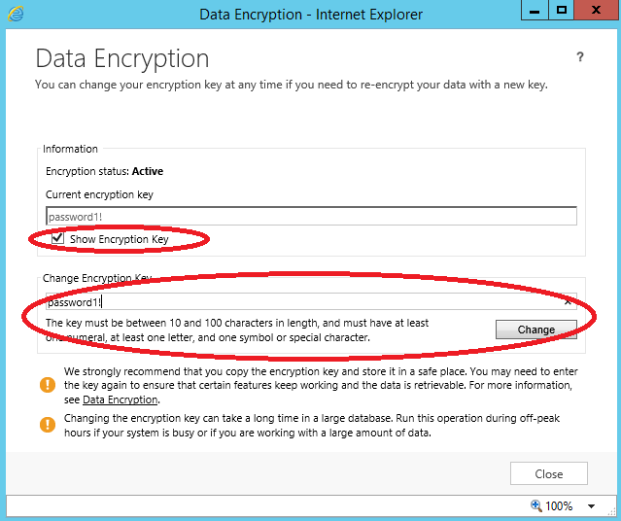Click the 100% zoom level text
This screenshot has width=621, height=521.
pyautogui.click(x=559, y=506)
